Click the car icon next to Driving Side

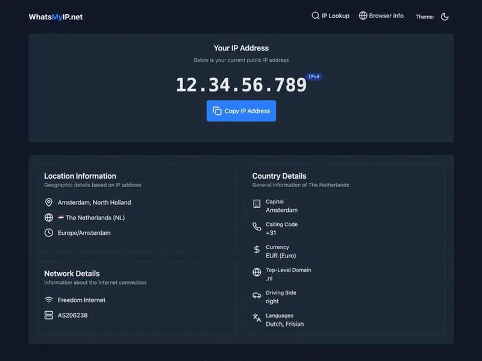(257, 295)
